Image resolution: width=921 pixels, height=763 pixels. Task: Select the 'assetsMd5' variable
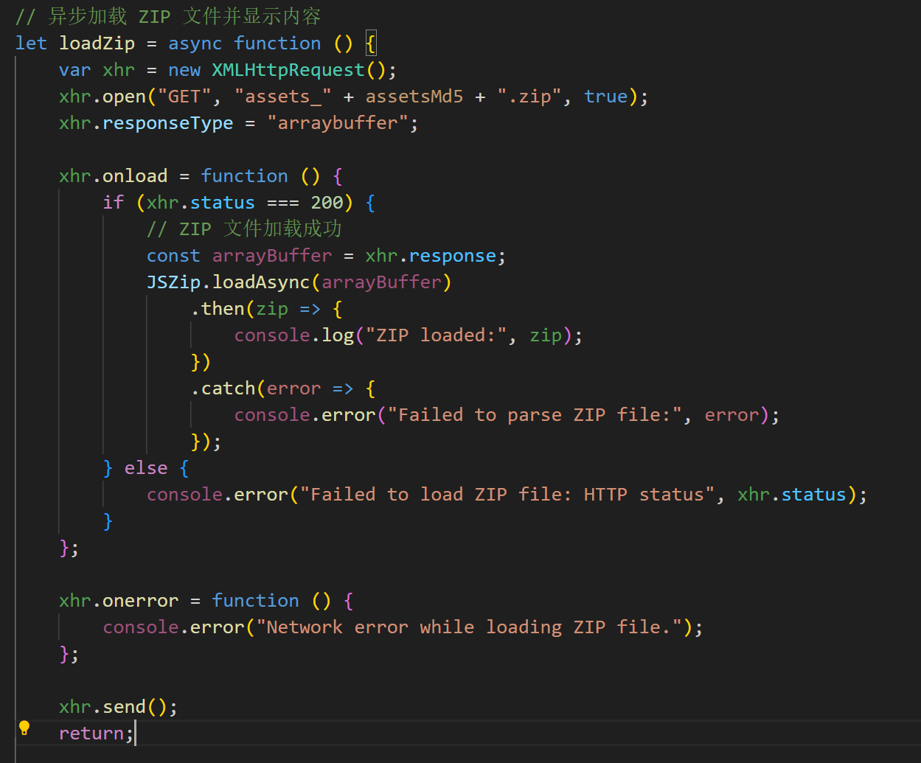pos(414,97)
